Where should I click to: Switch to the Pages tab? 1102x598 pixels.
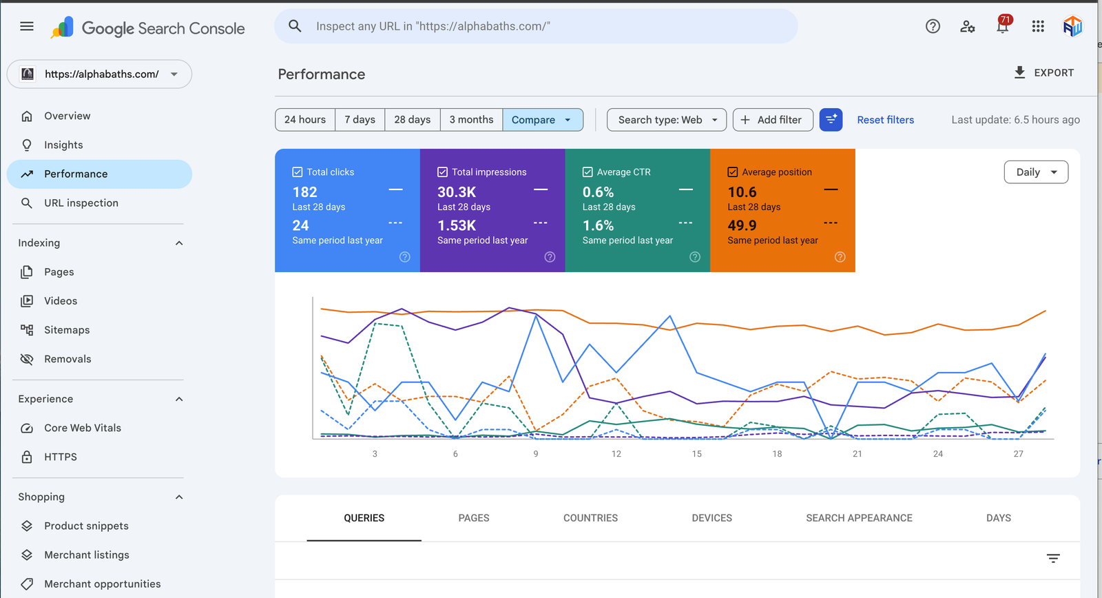pos(474,518)
